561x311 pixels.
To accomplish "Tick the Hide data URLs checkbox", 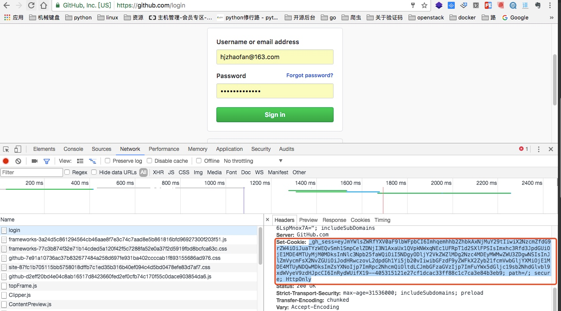I will point(94,172).
